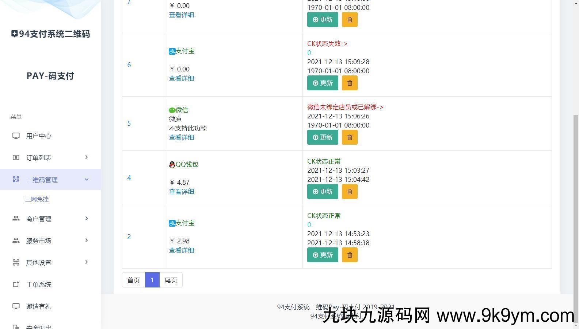Click 查看详细 link in row 2
This screenshot has width=579, height=329.
coord(181,250)
